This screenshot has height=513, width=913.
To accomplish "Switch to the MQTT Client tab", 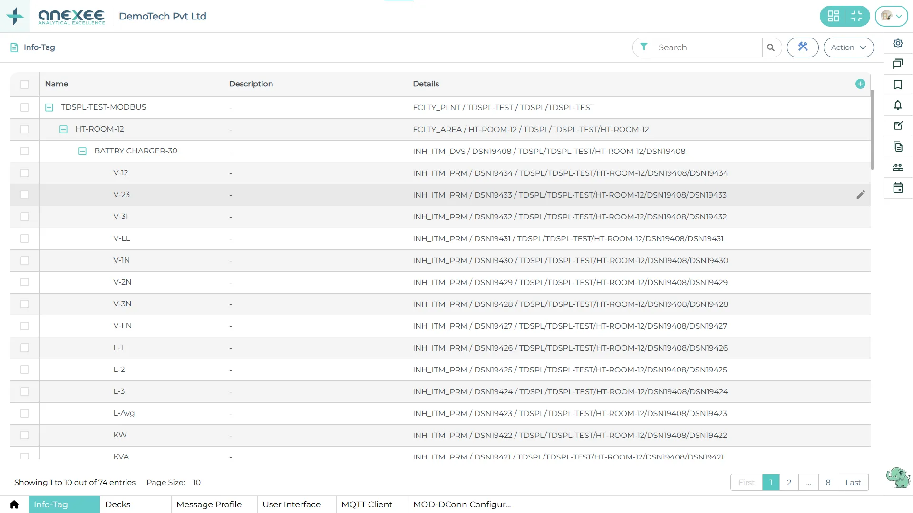I will click(x=367, y=504).
